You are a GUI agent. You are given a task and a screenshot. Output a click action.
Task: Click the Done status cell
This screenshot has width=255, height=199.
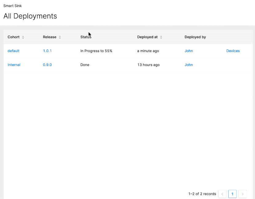click(85, 65)
